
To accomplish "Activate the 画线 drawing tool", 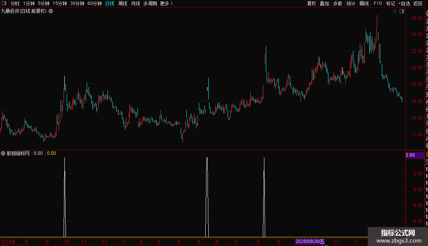I will tap(364, 3).
